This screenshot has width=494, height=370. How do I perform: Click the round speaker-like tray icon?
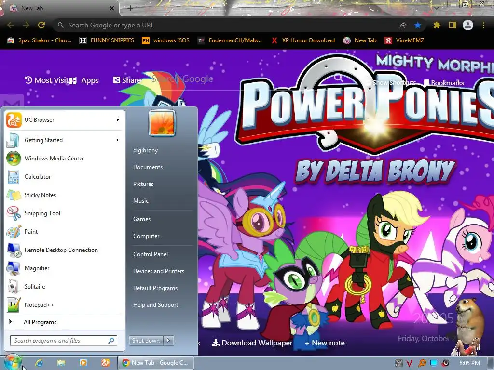pos(445,363)
